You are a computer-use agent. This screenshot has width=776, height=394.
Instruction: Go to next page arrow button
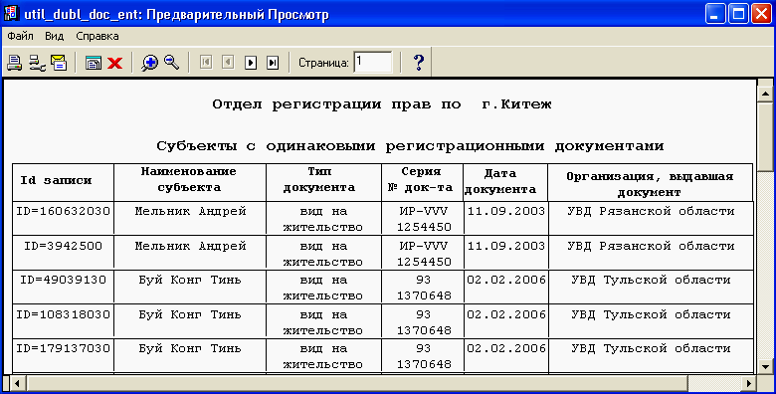tap(251, 63)
